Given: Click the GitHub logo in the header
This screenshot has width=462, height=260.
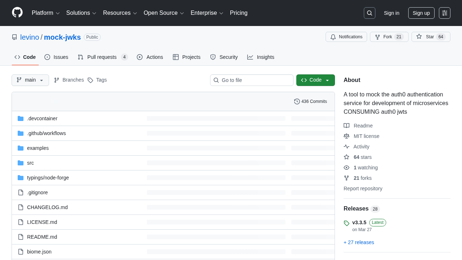Looking at the screenshot, I should tap(17, 13).
